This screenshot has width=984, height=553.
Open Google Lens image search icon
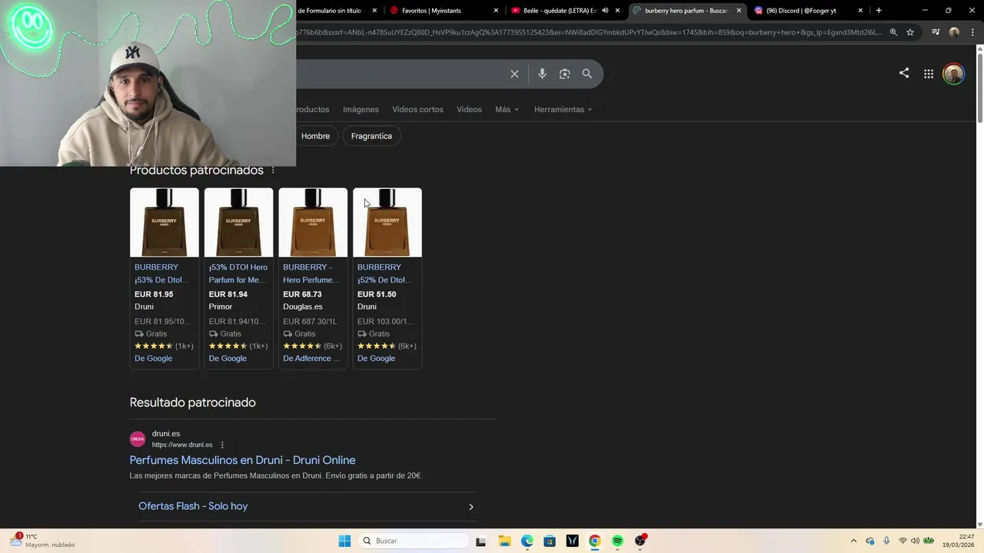tap(564, 74)
